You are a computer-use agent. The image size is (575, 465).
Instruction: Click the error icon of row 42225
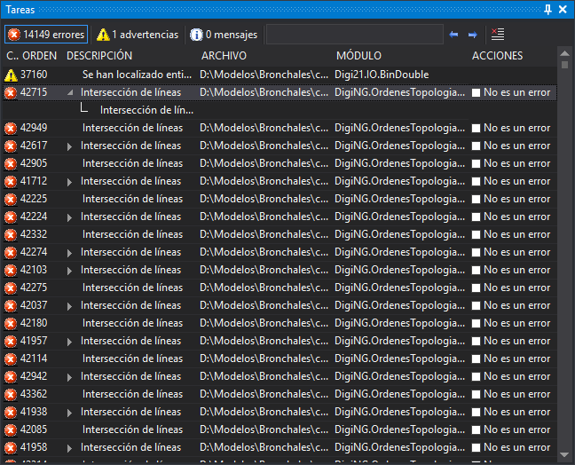[11, 200]
